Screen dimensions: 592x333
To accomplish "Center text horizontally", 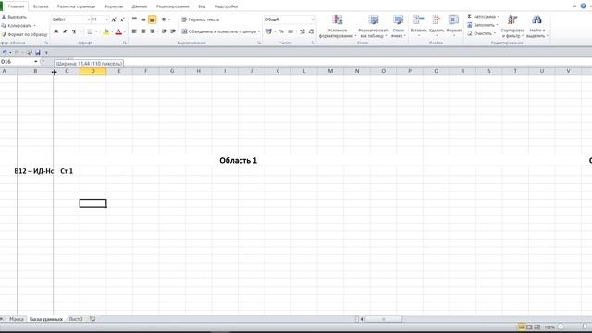I will point(143,31).
